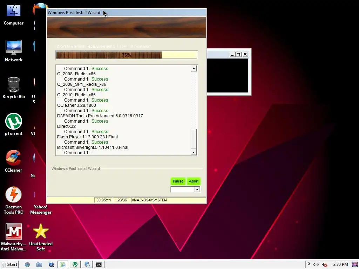Select the C_2008_SP1_Redis_x86 log entry
This screenshot has width=359, height=269.
81,84
